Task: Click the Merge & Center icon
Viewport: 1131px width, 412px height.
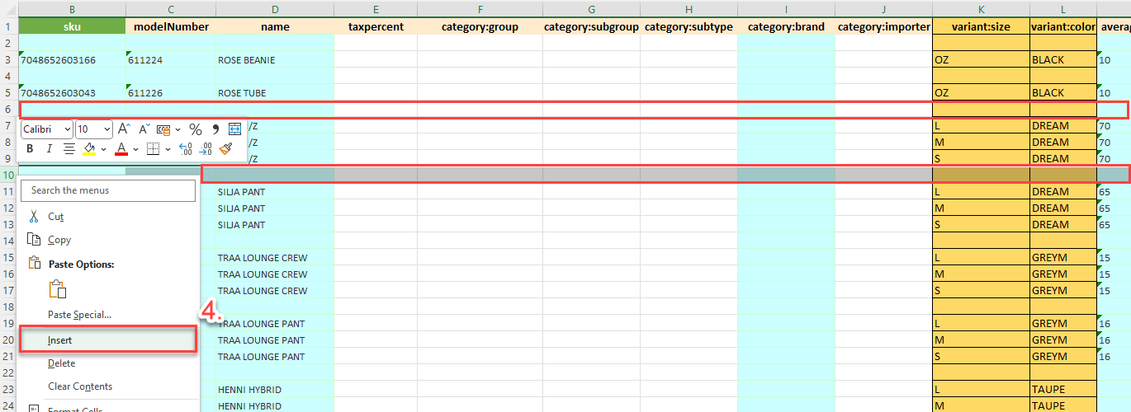Action: click(x=234, y=129)
